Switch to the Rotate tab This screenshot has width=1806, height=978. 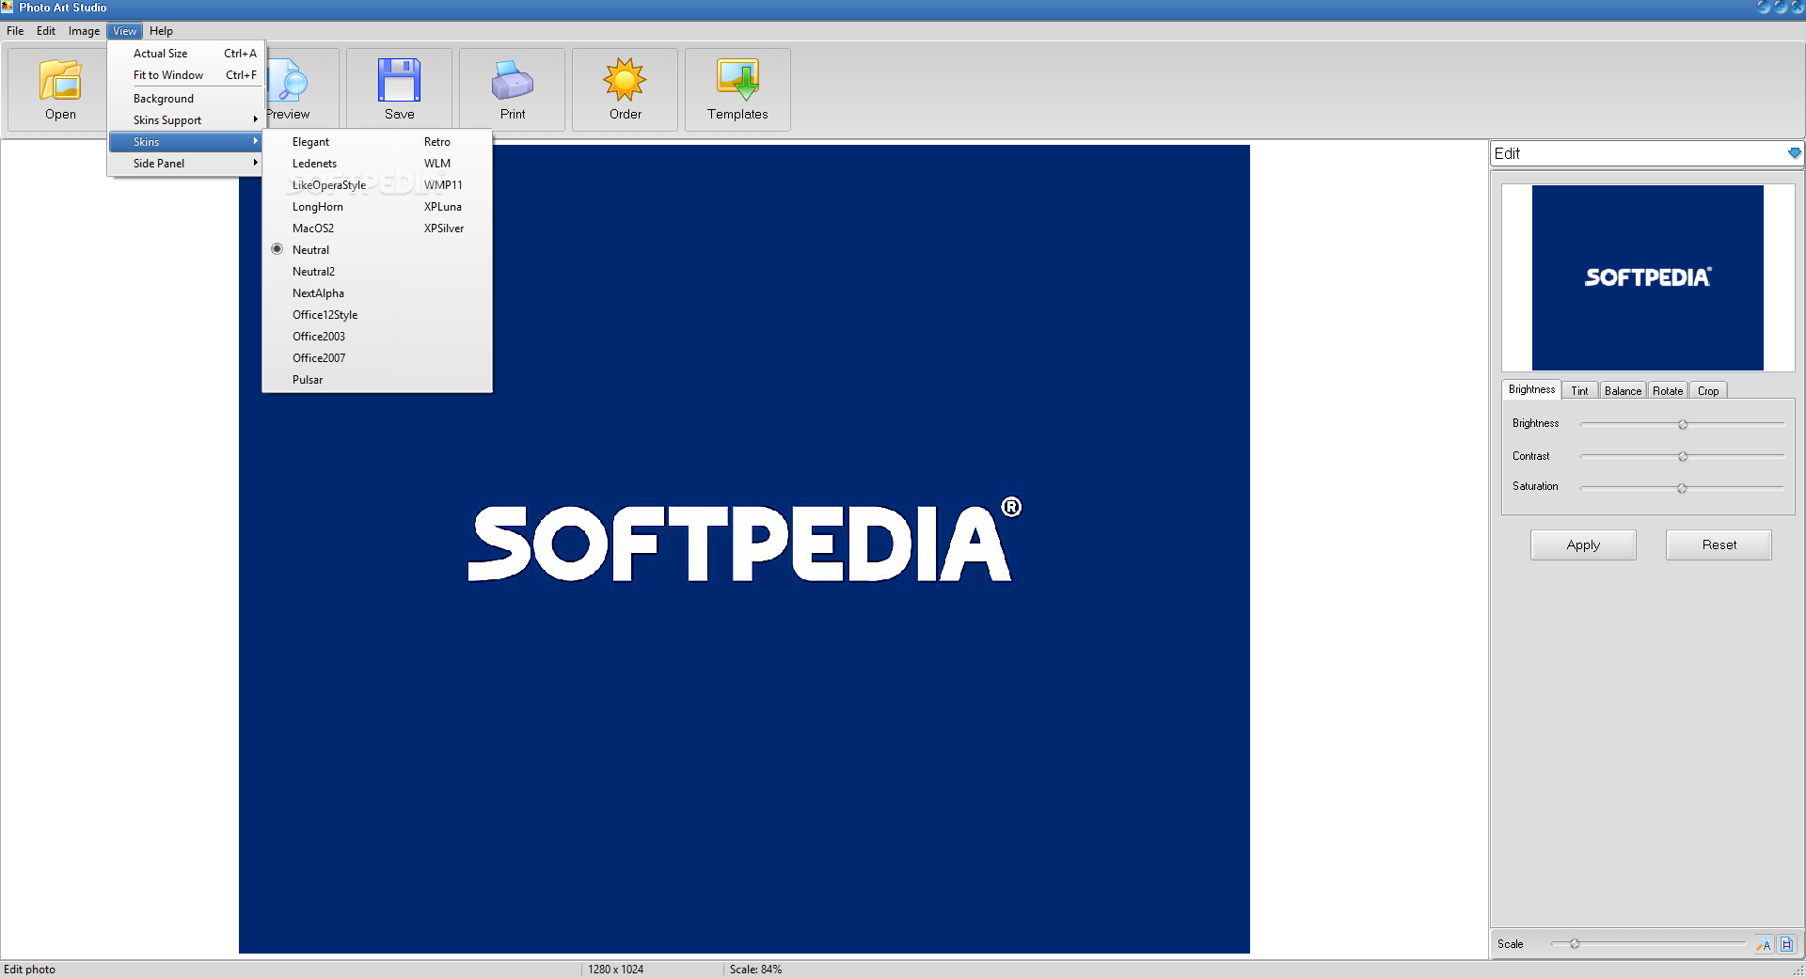(x=1668, y=390)
